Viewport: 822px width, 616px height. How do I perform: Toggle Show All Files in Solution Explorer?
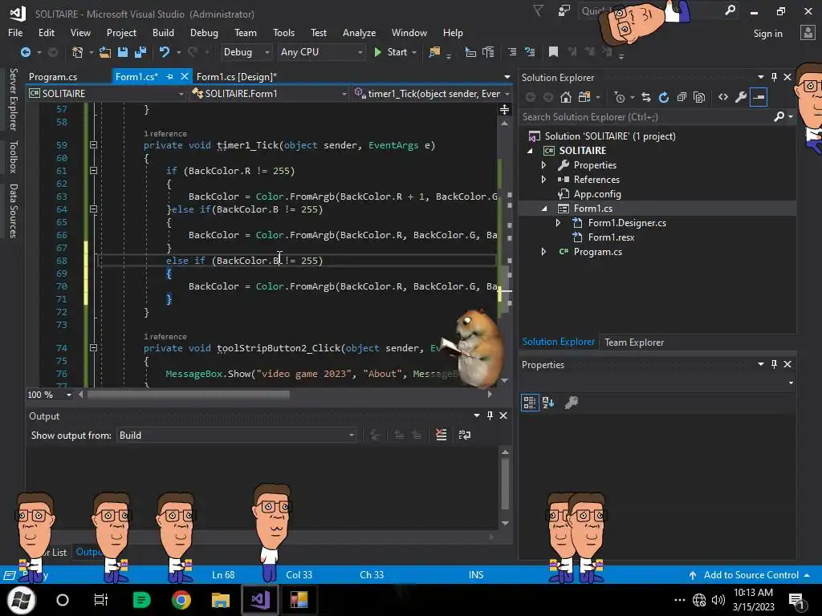[699, 97]
